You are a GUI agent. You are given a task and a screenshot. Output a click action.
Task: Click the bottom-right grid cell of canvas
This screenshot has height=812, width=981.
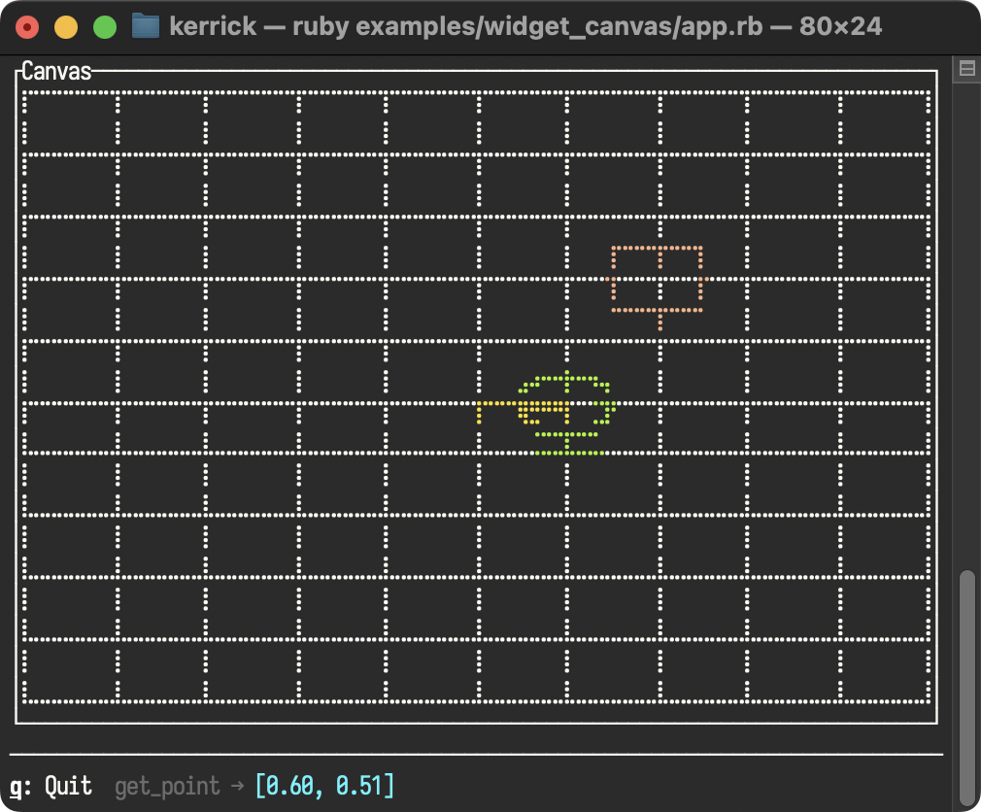tap(884, 670)
